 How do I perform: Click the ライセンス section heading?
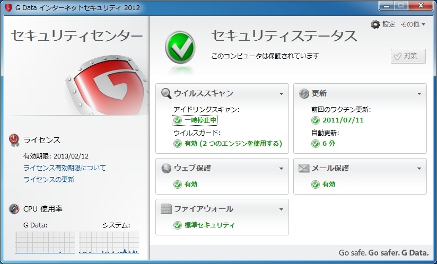pos(42,140)
